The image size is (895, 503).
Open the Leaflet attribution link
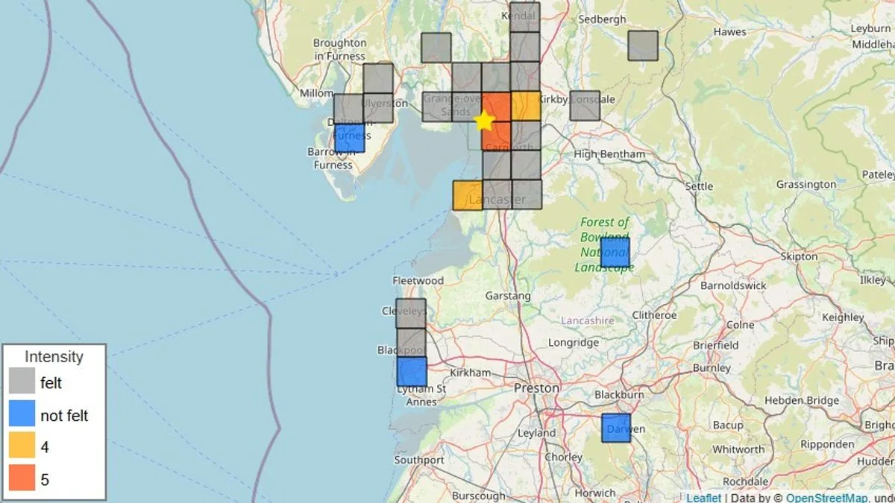pyautogui.click(x=704, y=498)
